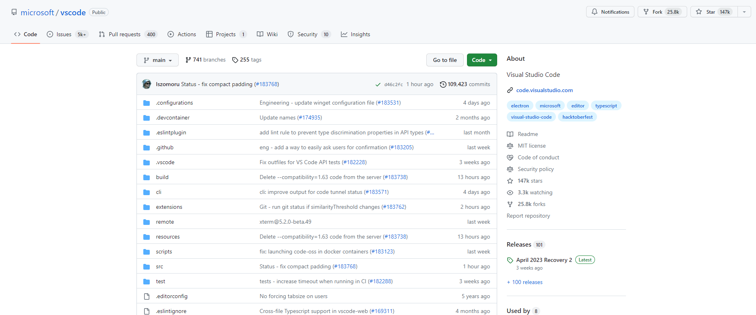Viewport: 756px width, 315px height.
Task: Click the lszomoru avatar thumbnail
Action: coord(147,84)
